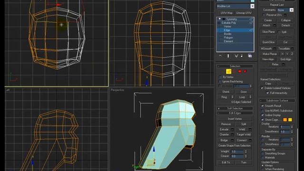
Task: Open Relax settings box icon
Action: [283, 65]
